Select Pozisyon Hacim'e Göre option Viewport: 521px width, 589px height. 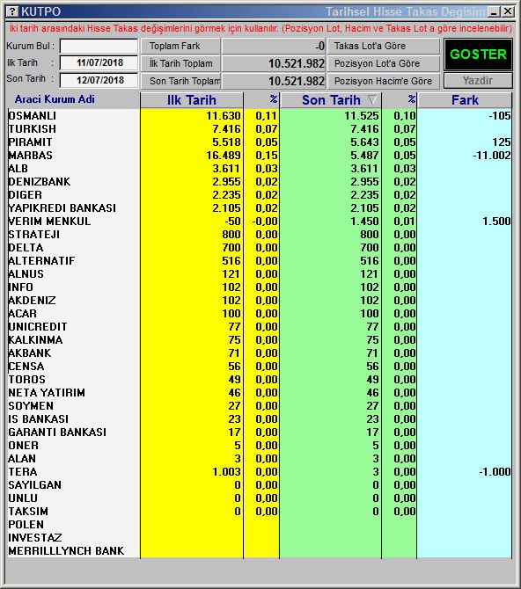(x=384, y=81)
